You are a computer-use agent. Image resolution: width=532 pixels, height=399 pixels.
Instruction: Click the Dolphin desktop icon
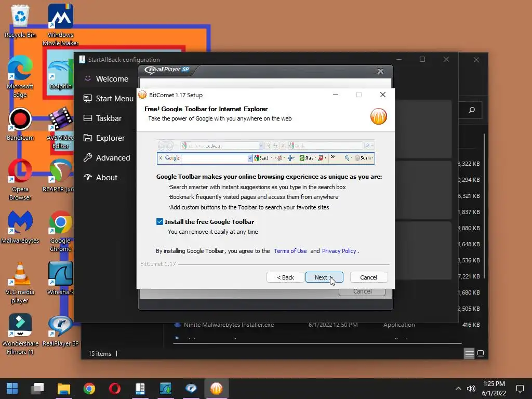[60, 71]
